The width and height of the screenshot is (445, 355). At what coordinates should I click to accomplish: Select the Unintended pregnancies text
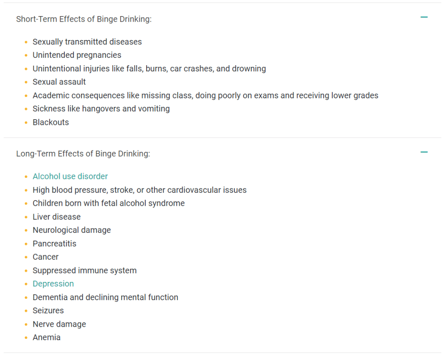tap(77, 55)
